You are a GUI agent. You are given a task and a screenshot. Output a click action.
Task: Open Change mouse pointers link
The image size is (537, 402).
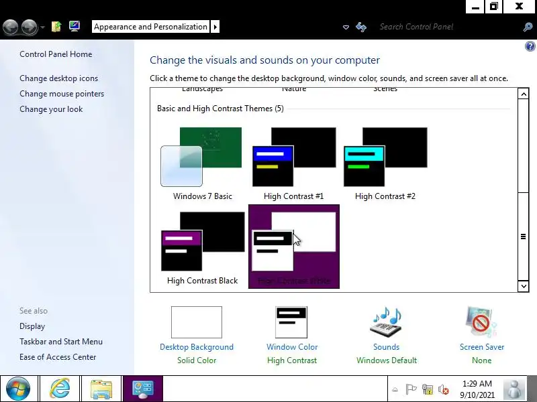coord(62,94)
